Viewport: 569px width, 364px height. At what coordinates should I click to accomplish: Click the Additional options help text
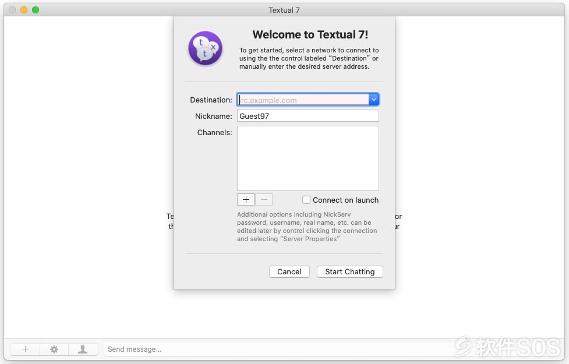pyautogui.click(x=307, y=227)
